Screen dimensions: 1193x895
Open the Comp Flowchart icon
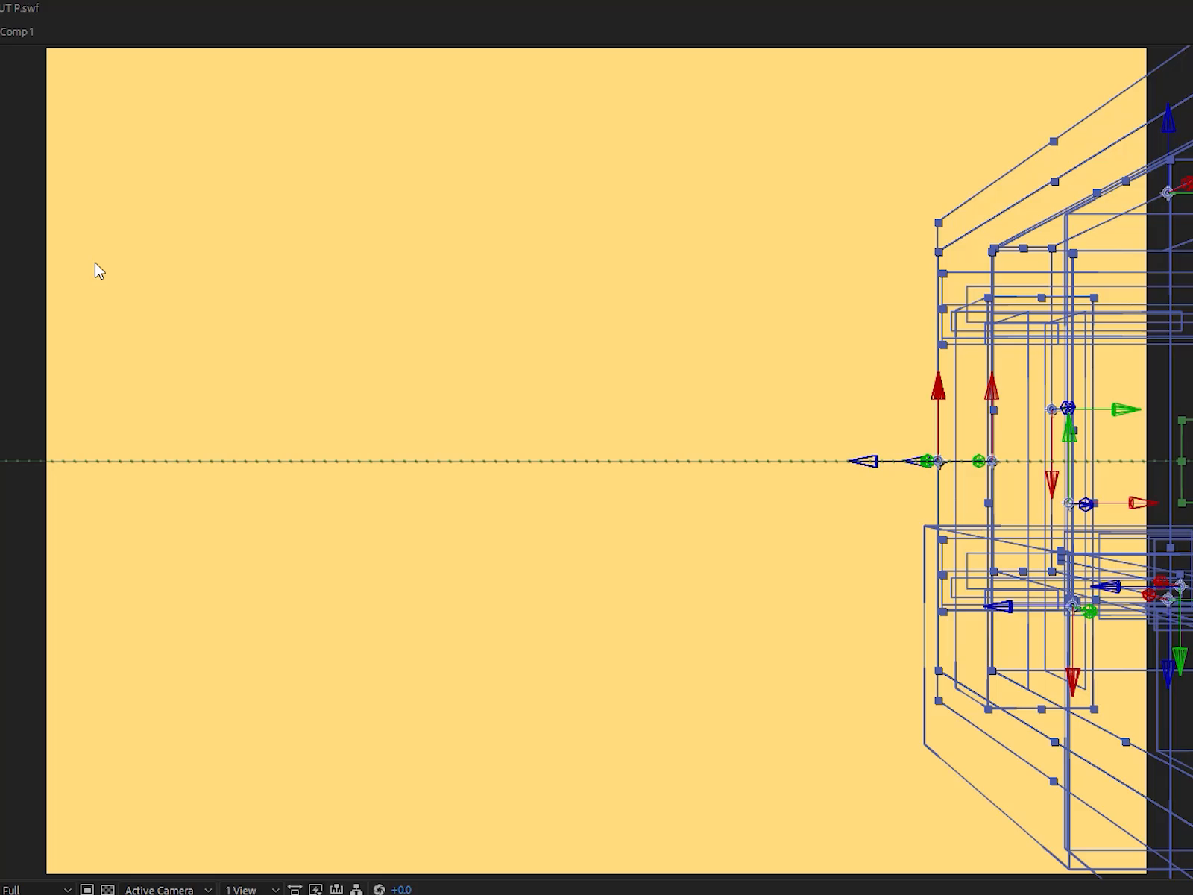356,889
